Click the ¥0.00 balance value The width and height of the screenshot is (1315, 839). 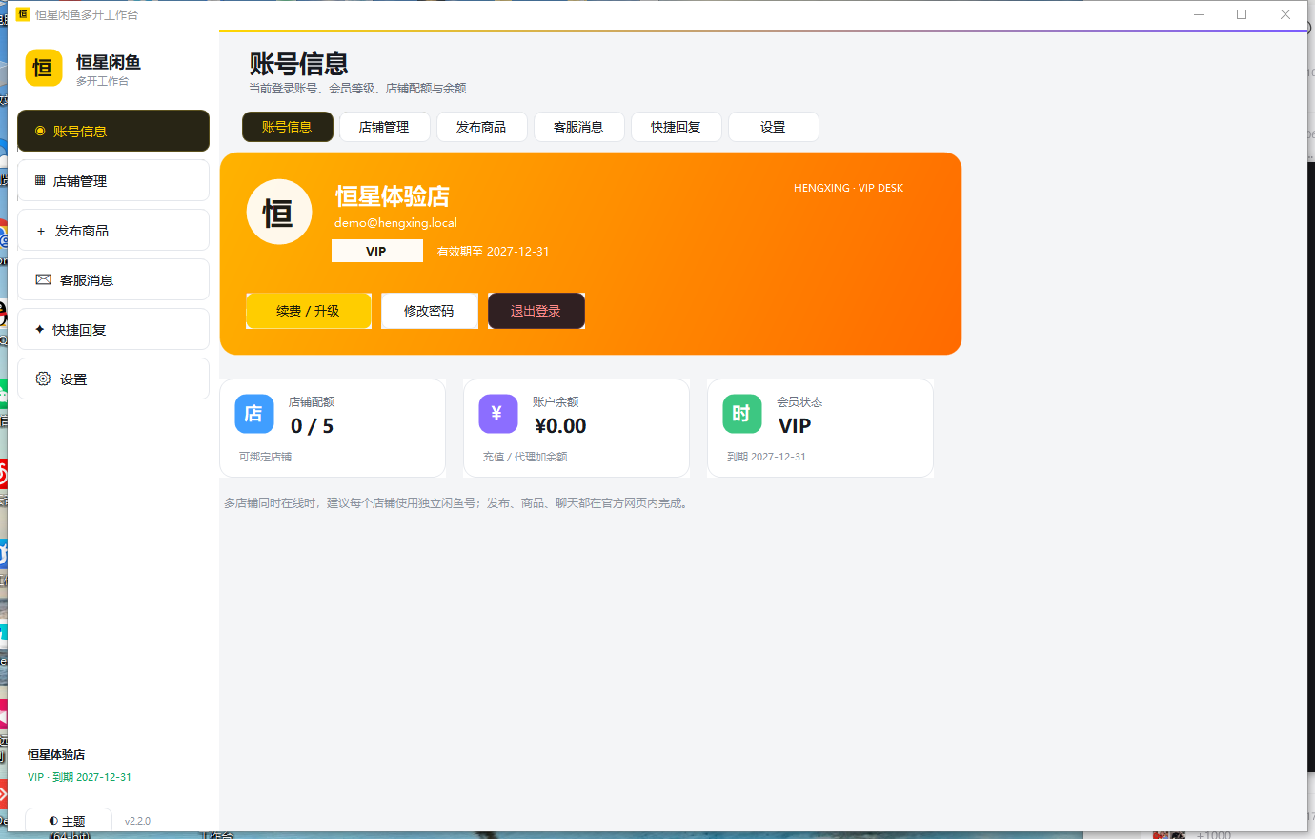[560, 426]
